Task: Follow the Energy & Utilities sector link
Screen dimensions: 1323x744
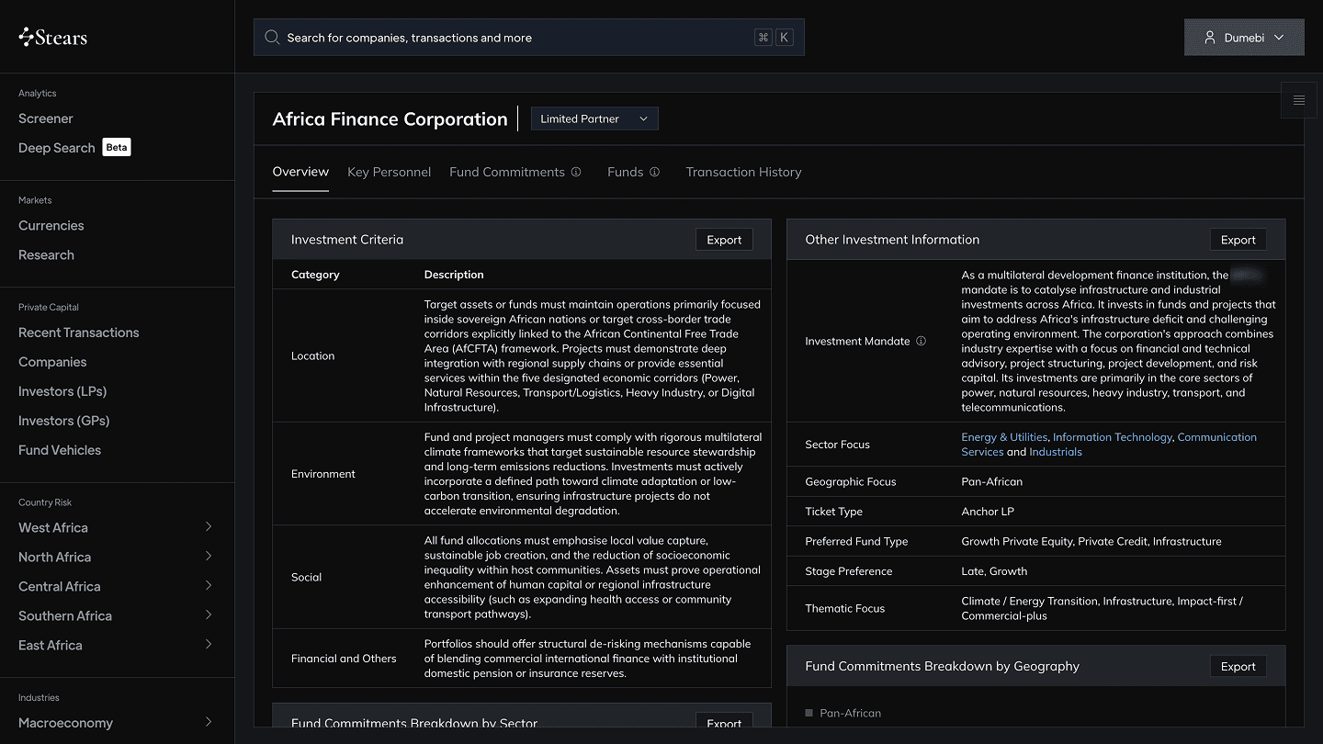Action: (1004, 437)
